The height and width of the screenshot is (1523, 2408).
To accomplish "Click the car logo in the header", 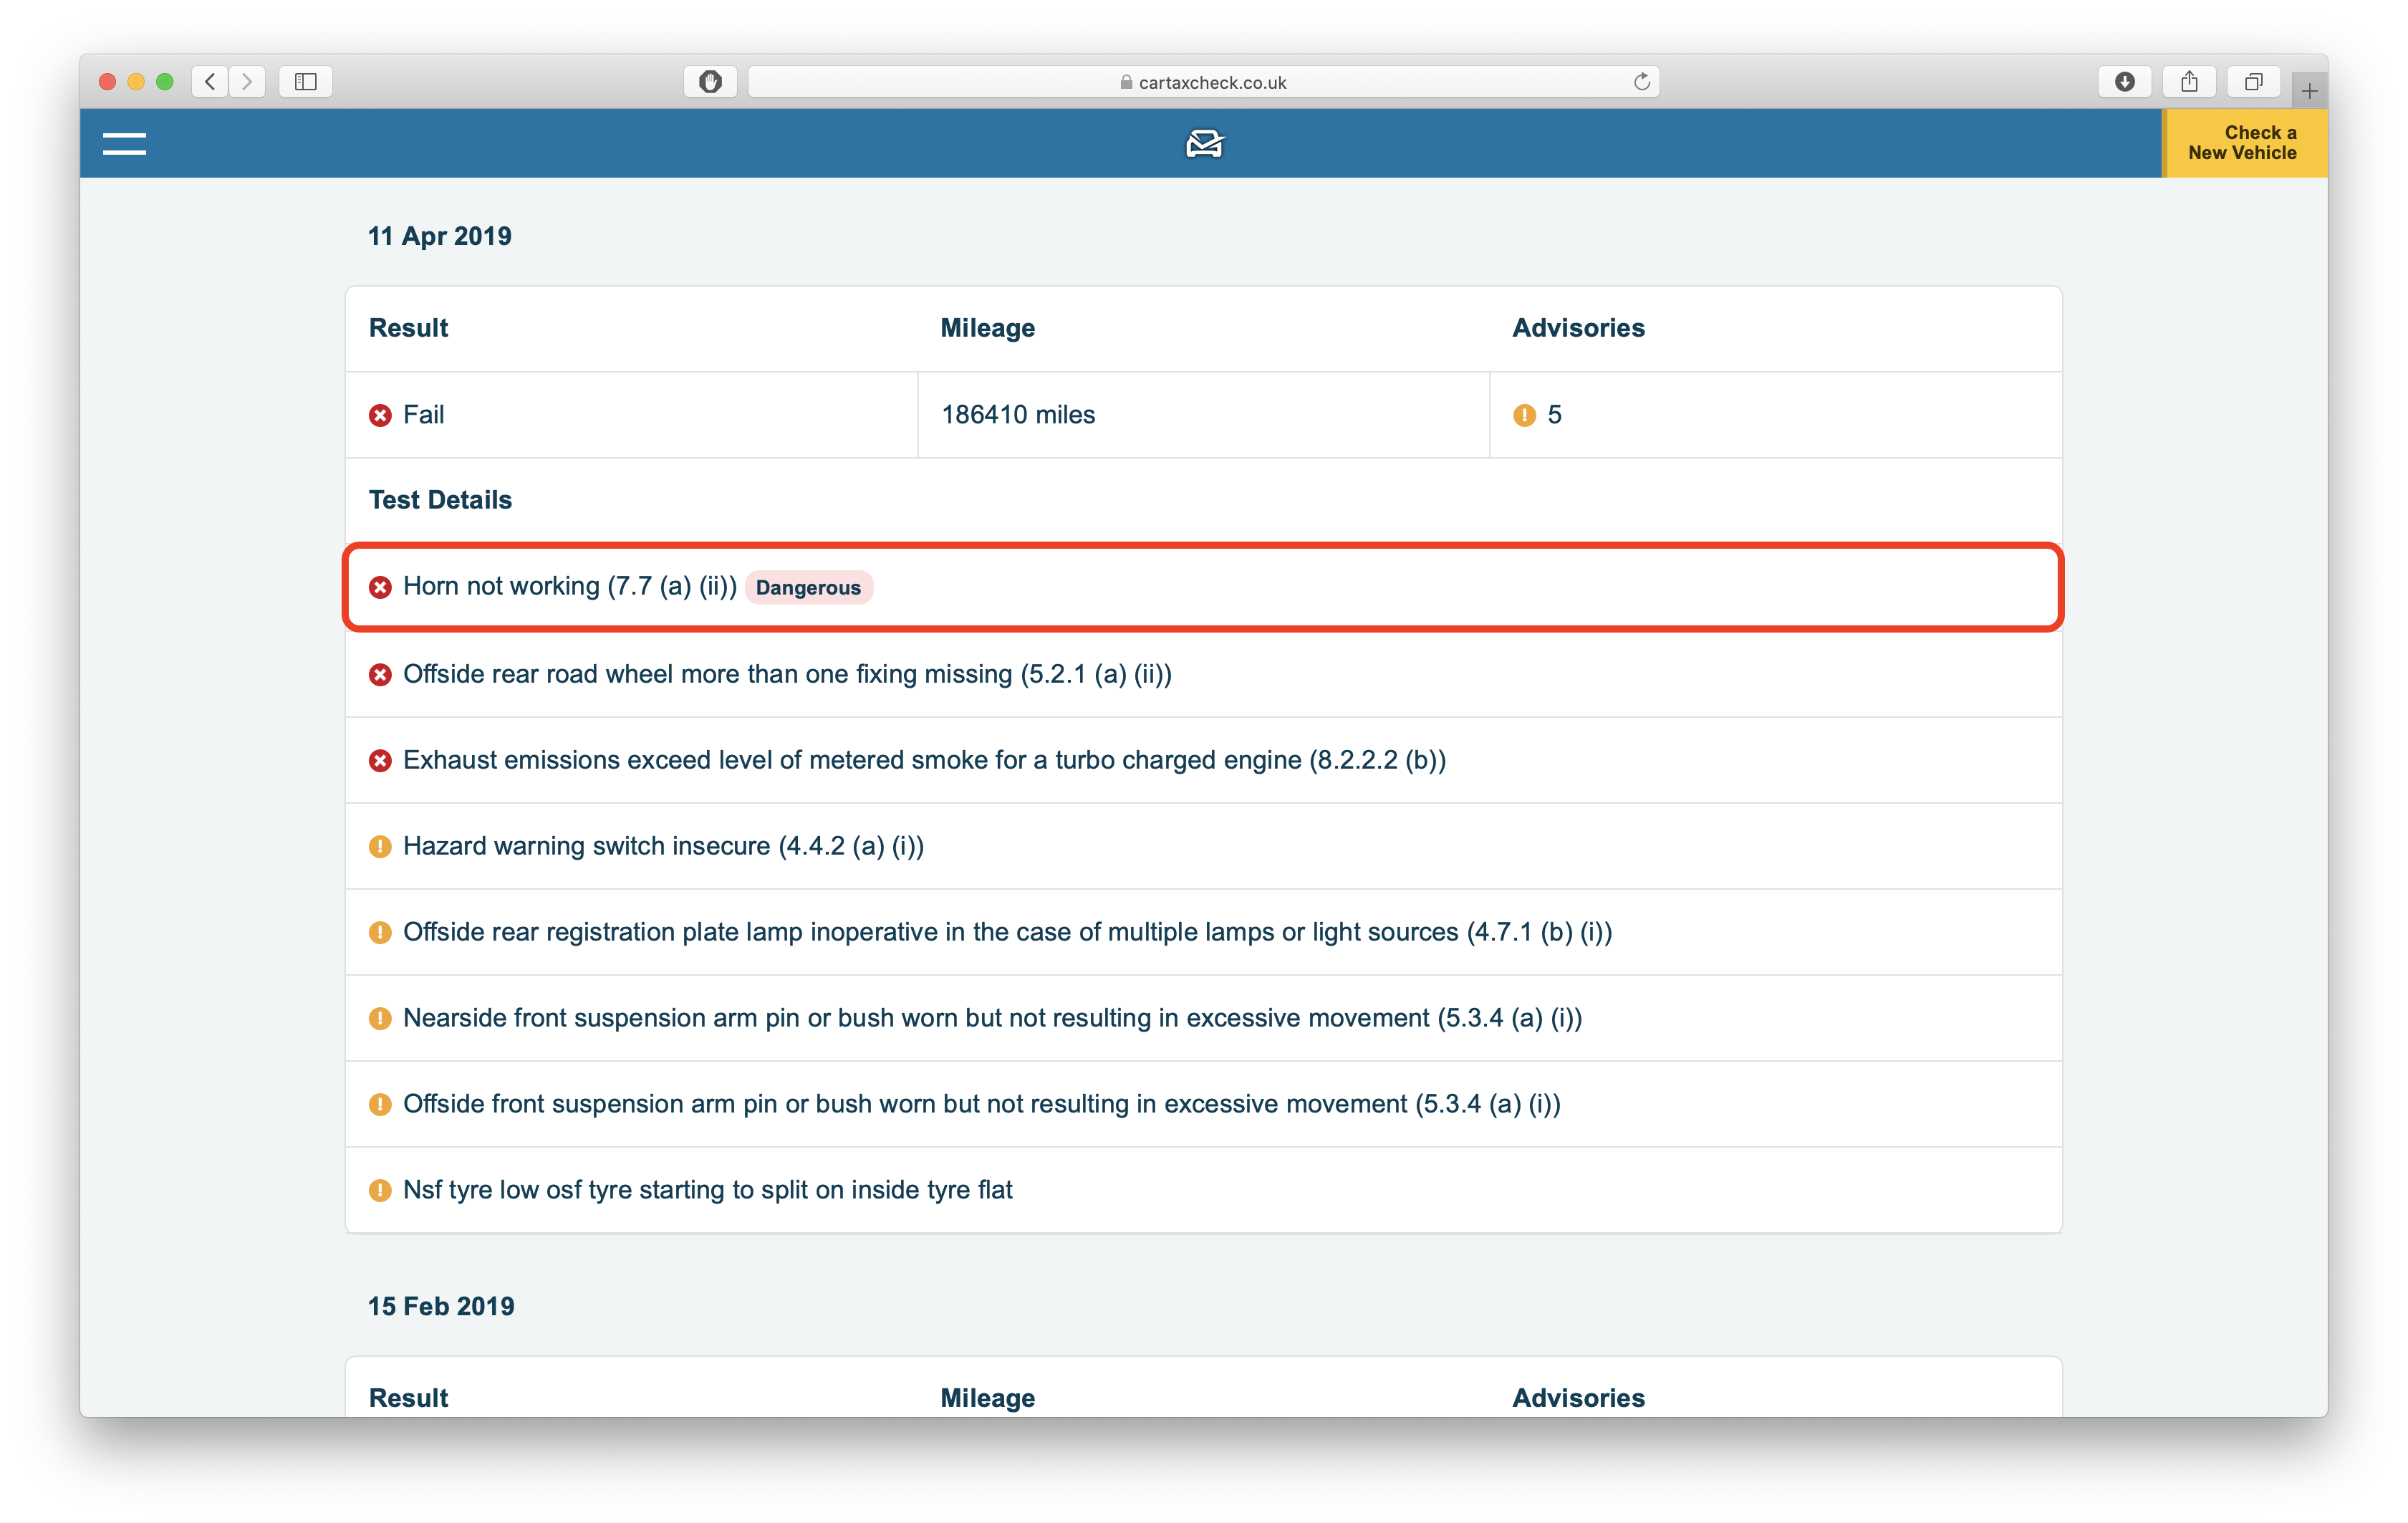I will click(x=1204, y=144).
